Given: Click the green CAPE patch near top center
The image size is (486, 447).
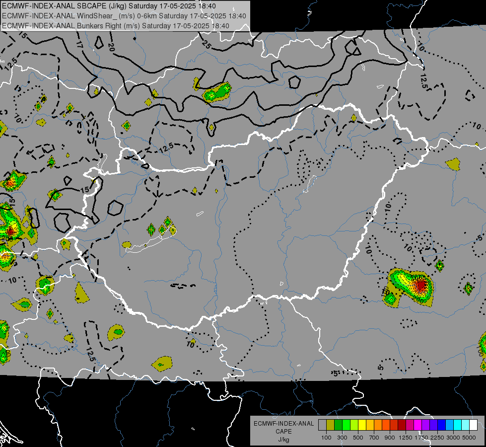Looking at the screenshot, I should (217, 92).
